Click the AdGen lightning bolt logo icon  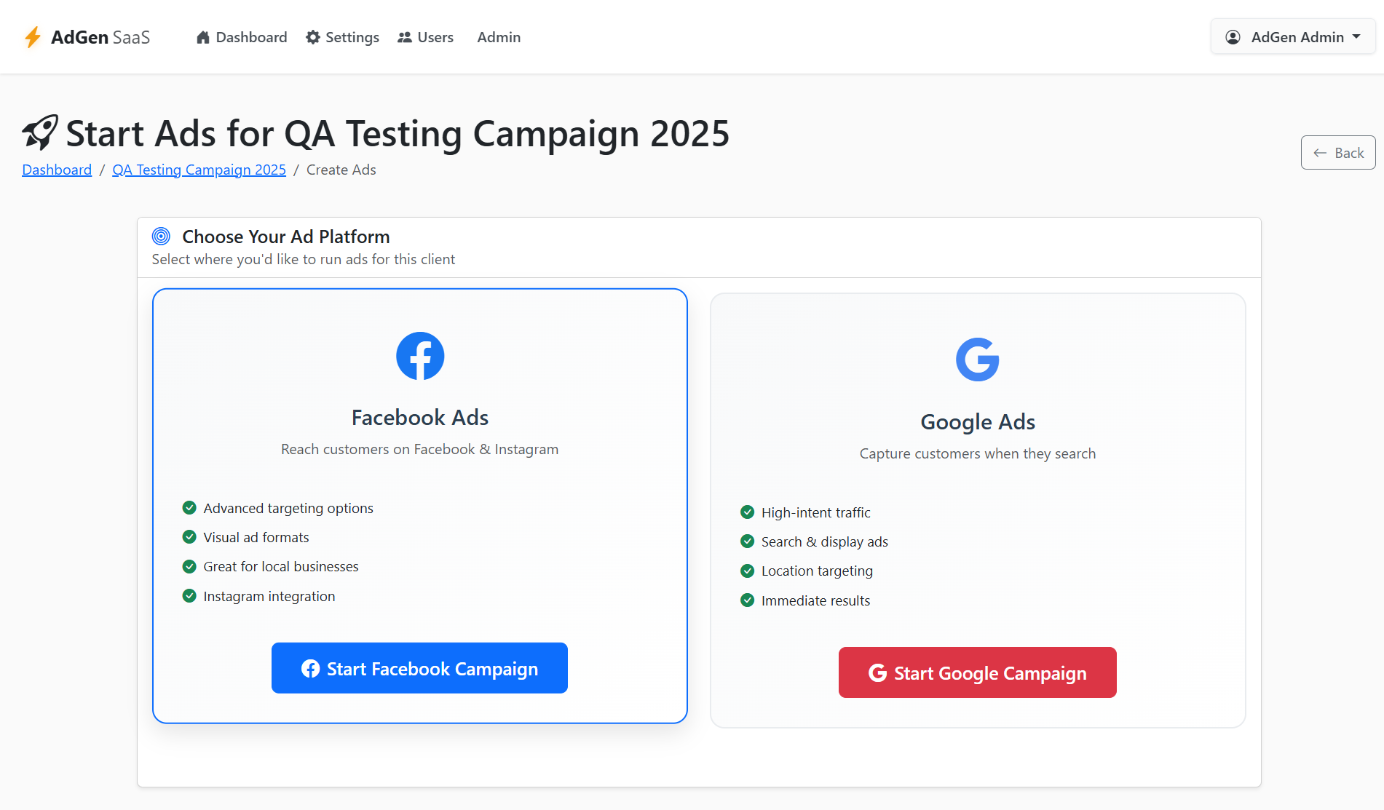[x=33, y=37]
